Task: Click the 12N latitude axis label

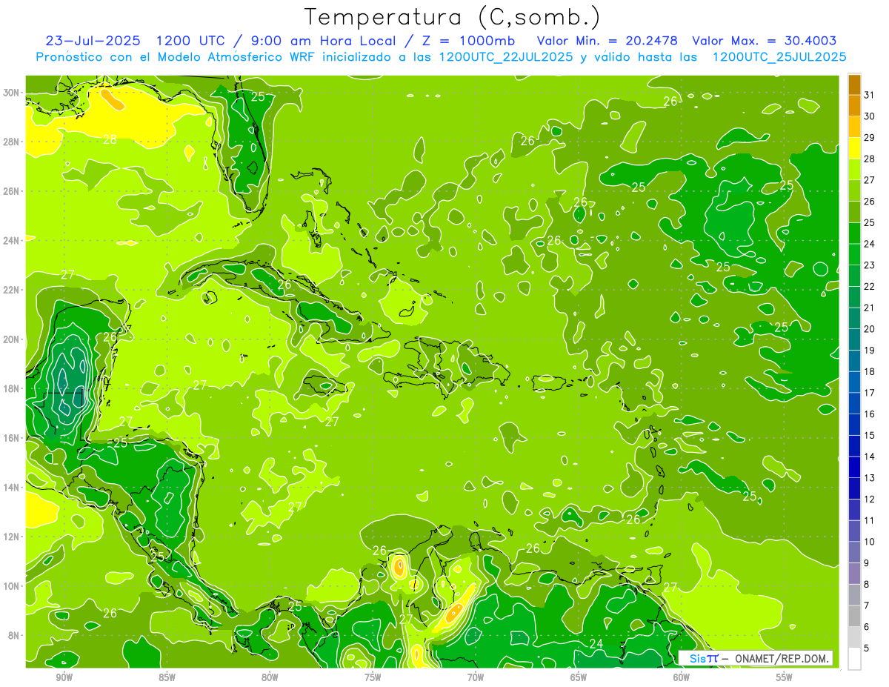Action: (x=13, y=537)
